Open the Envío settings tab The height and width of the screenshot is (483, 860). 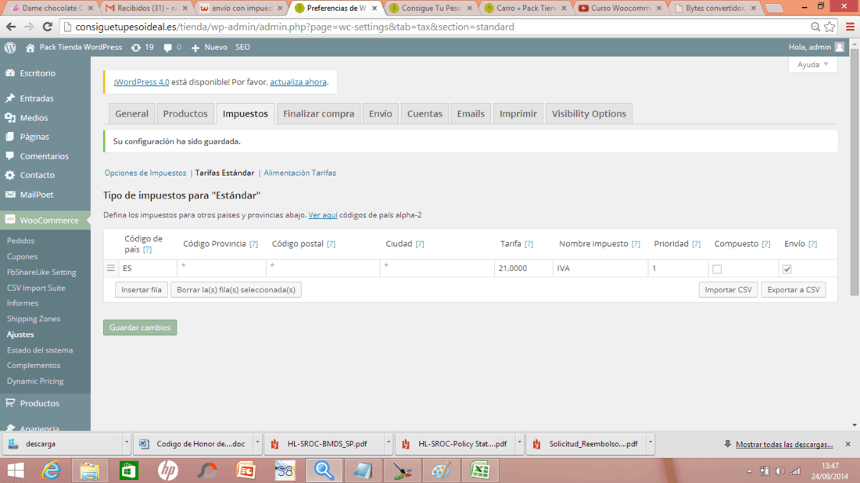[381, 113]
